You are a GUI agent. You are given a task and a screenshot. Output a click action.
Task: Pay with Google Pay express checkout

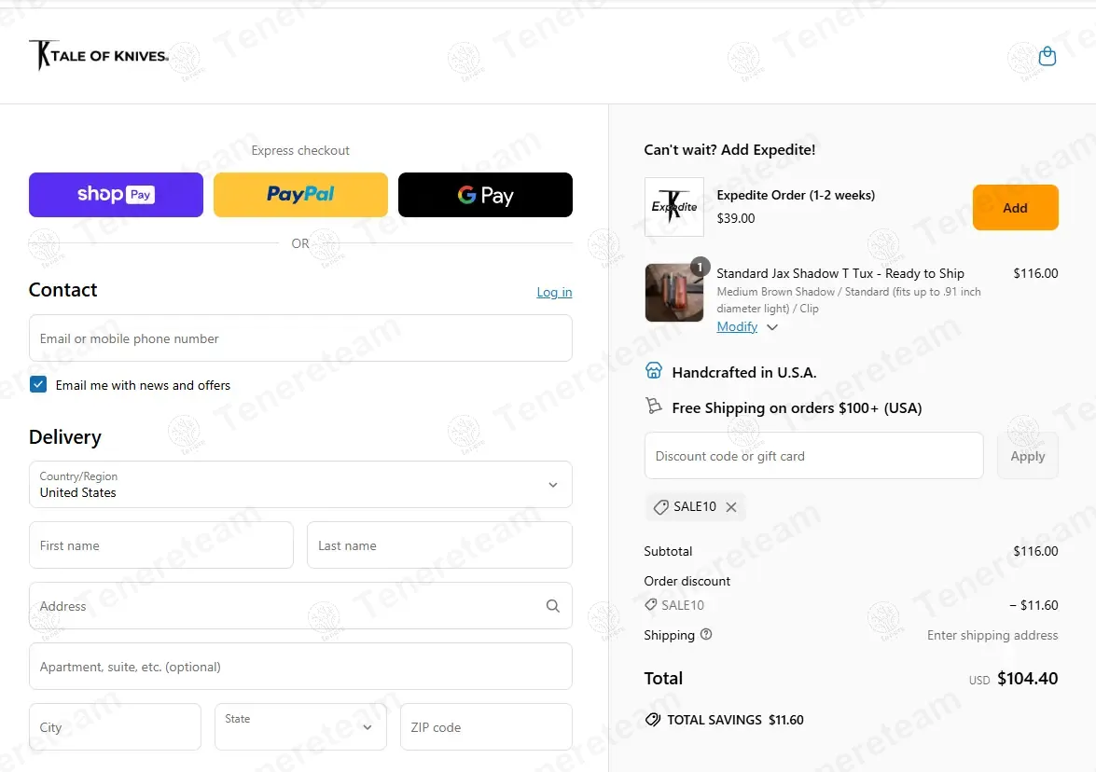coord(485,195)
